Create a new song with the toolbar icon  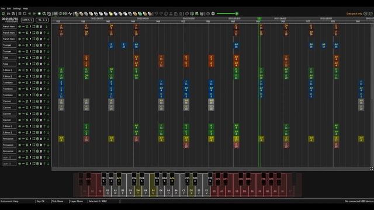[x=4, y=14]
